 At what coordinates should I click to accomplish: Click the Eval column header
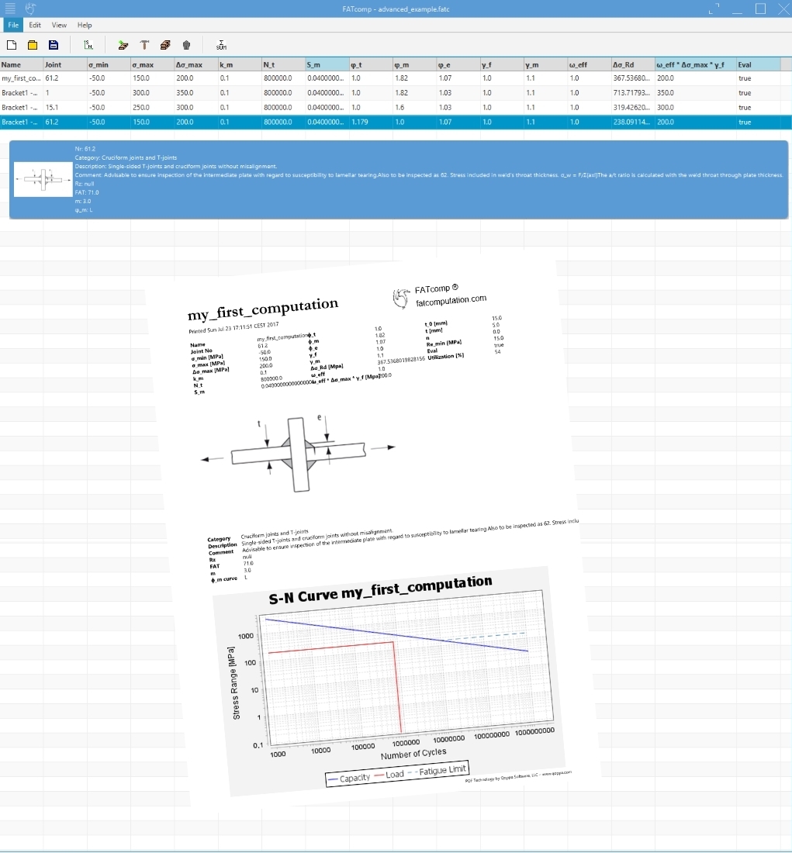(x=758, y=64)
